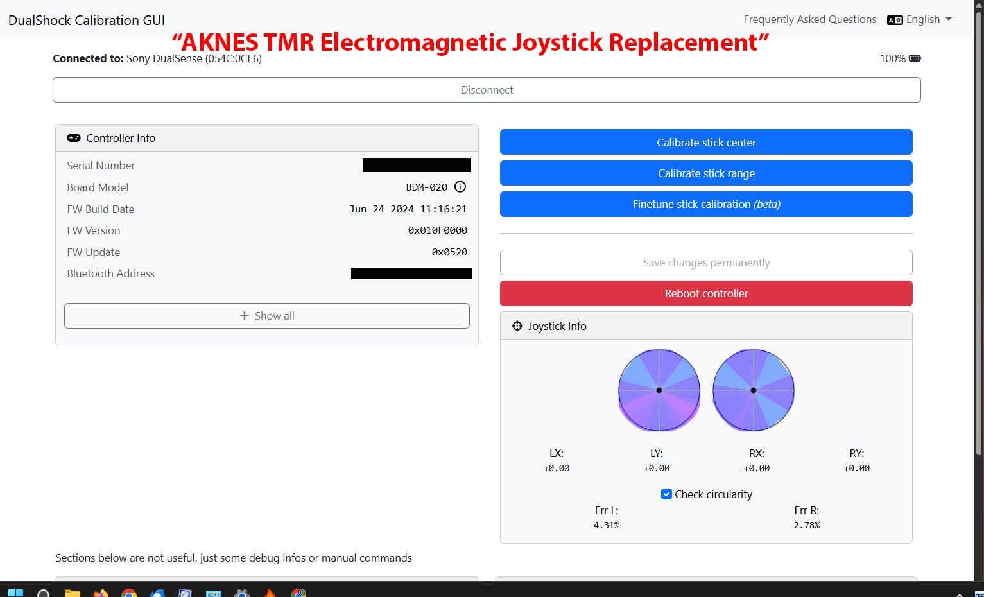Click the Bluetooth Address label
This screenshot has height=597, width=984.
click(111, 273)
